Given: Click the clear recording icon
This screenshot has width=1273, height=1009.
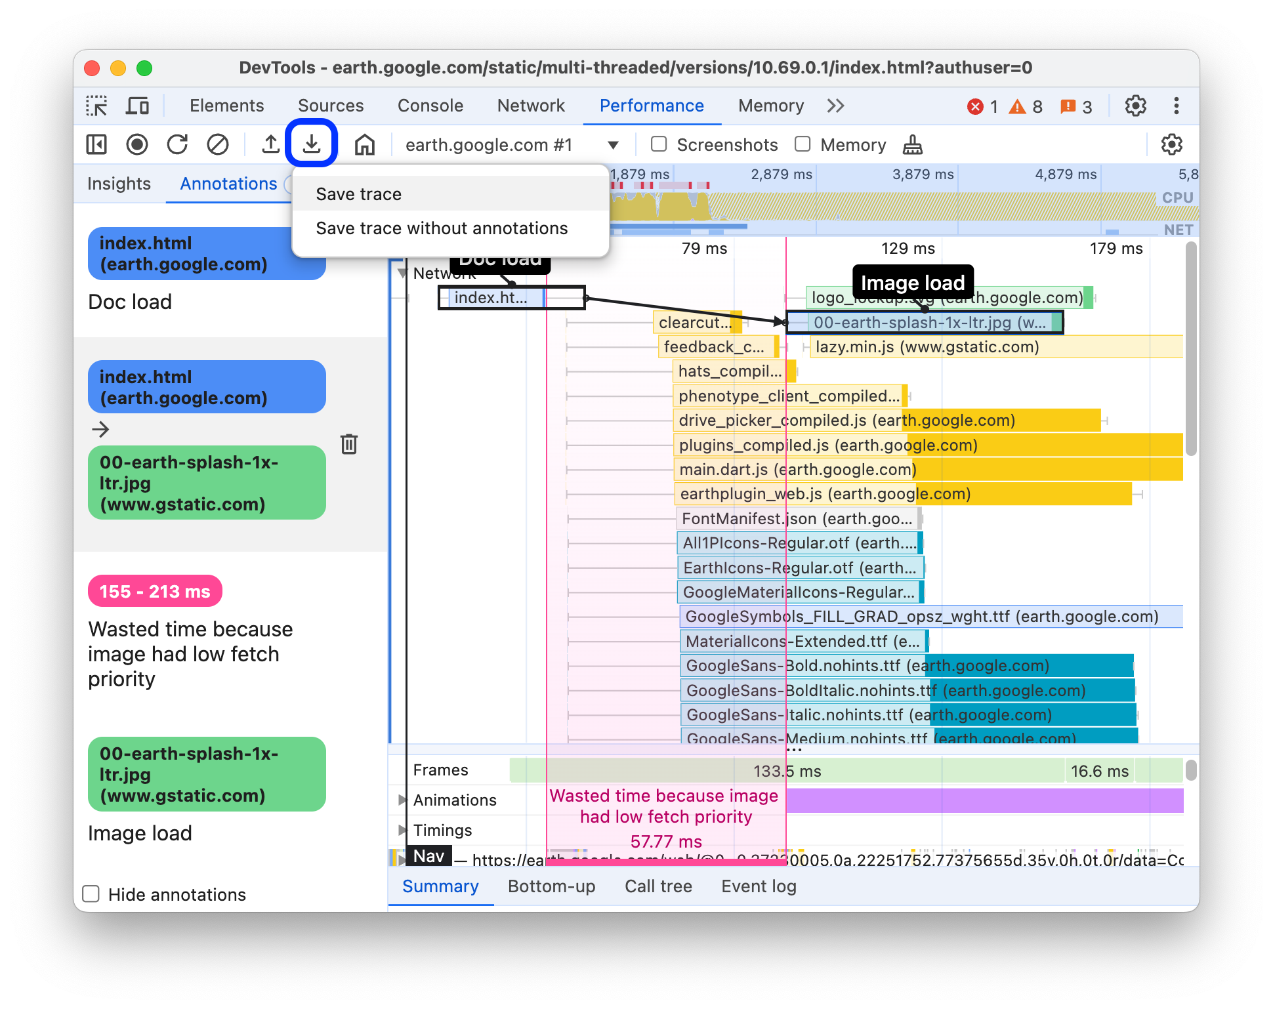Looking at the screenshot, I should tap(215, 144).
